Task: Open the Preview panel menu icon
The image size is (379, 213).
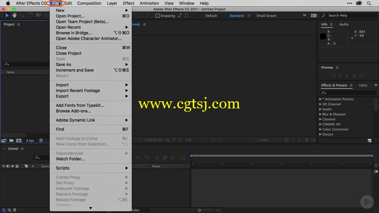Action: click(x=337, y=68)
